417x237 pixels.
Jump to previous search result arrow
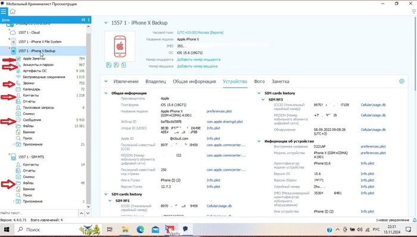(82, 213)
